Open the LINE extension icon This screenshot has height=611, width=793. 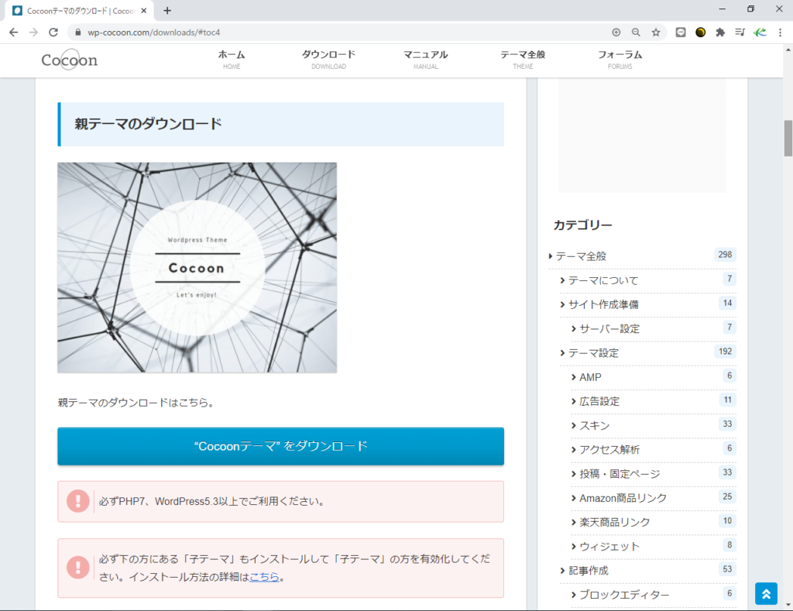[681, 33]
